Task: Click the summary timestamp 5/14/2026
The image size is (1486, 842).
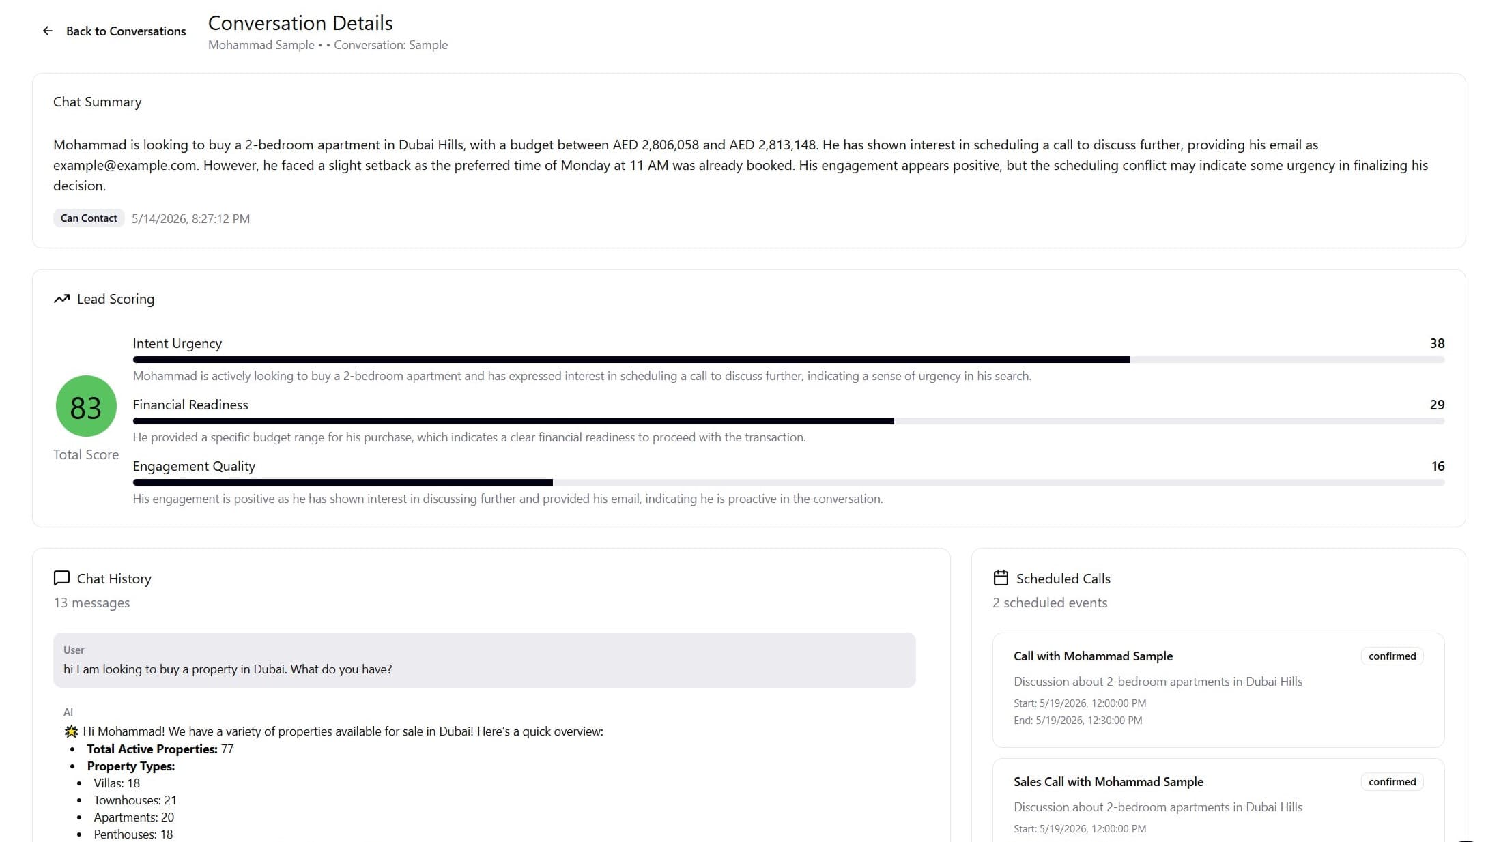Action: 190,219
